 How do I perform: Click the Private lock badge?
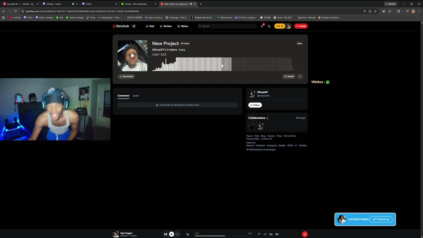pyautogui.click(x=185, y=43)
